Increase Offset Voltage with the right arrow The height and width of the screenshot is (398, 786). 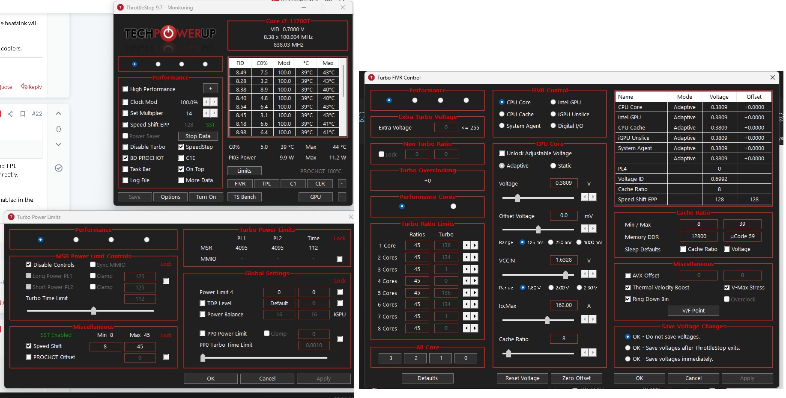(593, 229)
